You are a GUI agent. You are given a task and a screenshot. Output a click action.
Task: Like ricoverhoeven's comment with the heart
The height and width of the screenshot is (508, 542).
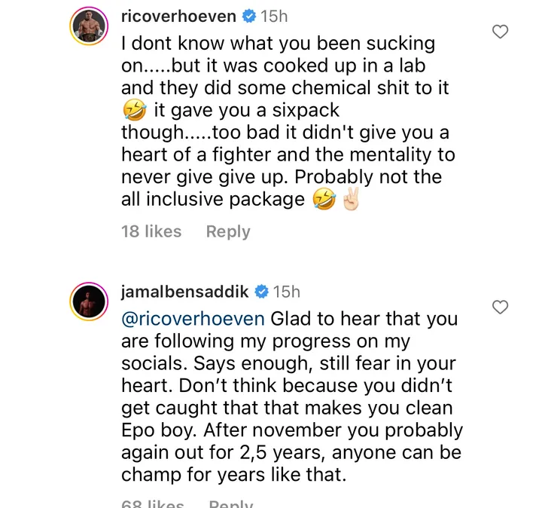tap(500, 32)
